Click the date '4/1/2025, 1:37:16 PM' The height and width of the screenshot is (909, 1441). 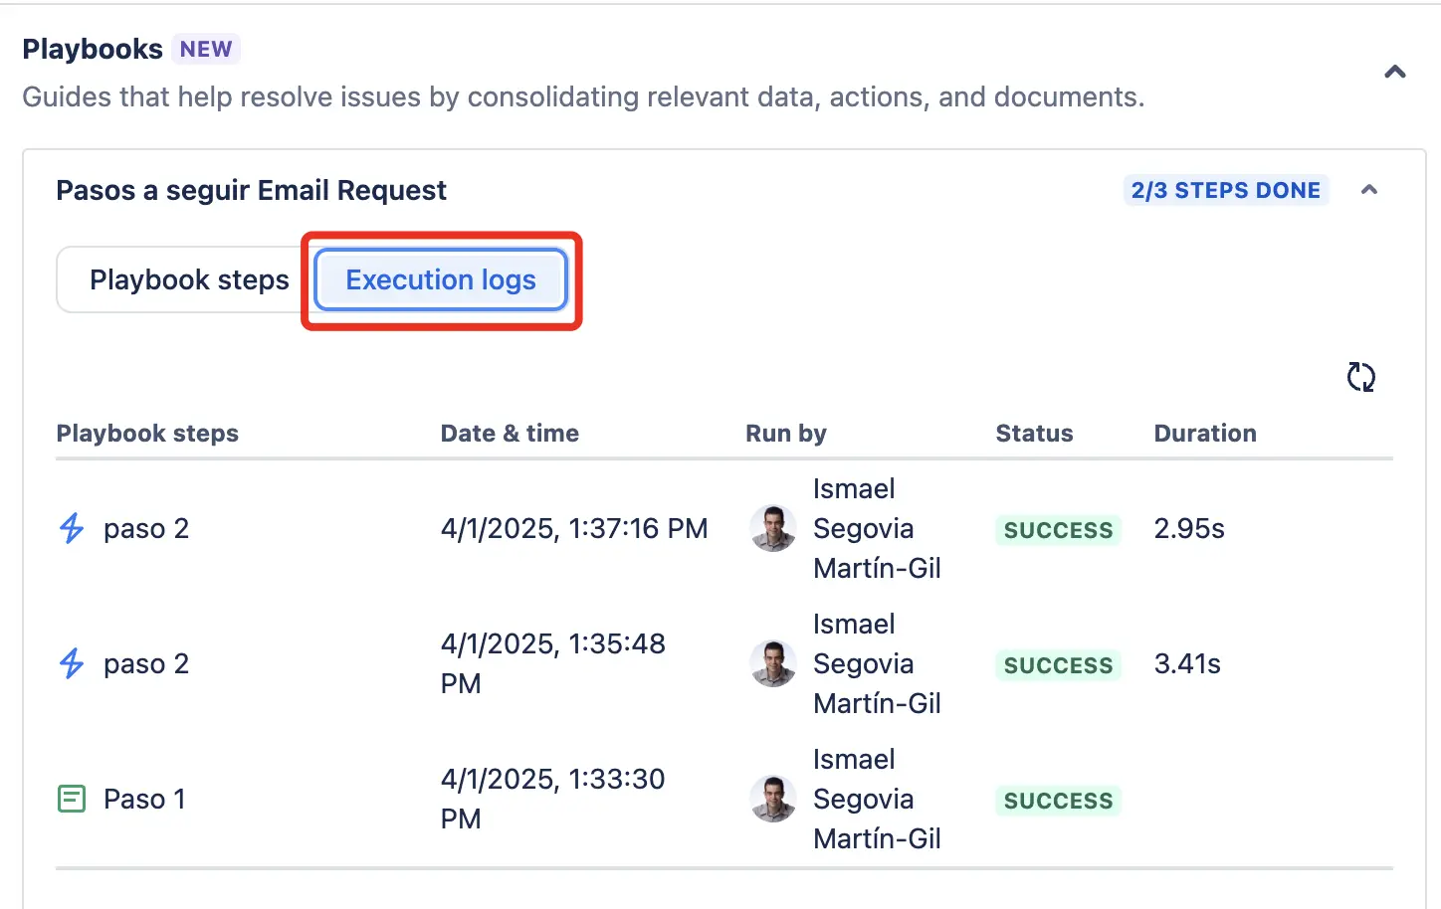(574, 528)
